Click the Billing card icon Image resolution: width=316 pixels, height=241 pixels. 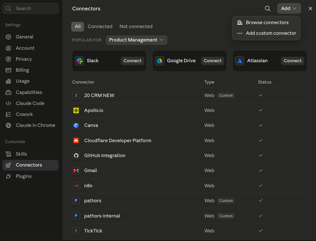coord(8,70)
